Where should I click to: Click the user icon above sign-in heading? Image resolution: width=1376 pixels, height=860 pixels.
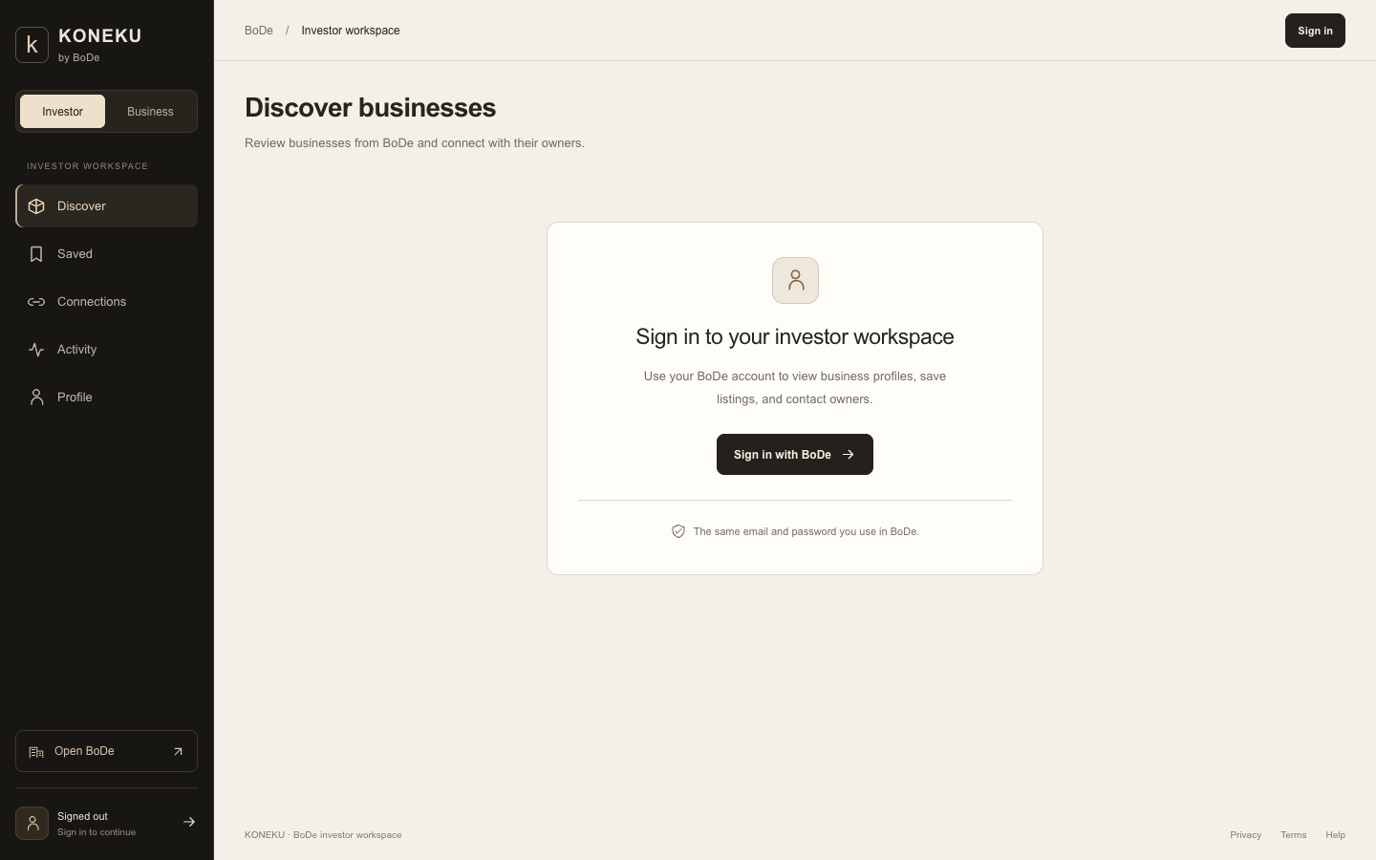795,280
